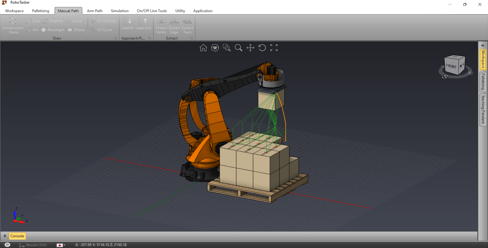Open Draw group dialog launcher

pyautogui.click(x=115, y=38)
